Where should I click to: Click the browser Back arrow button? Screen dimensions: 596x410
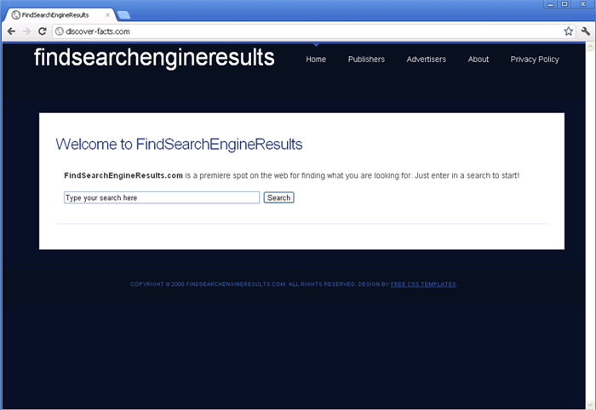11,31
